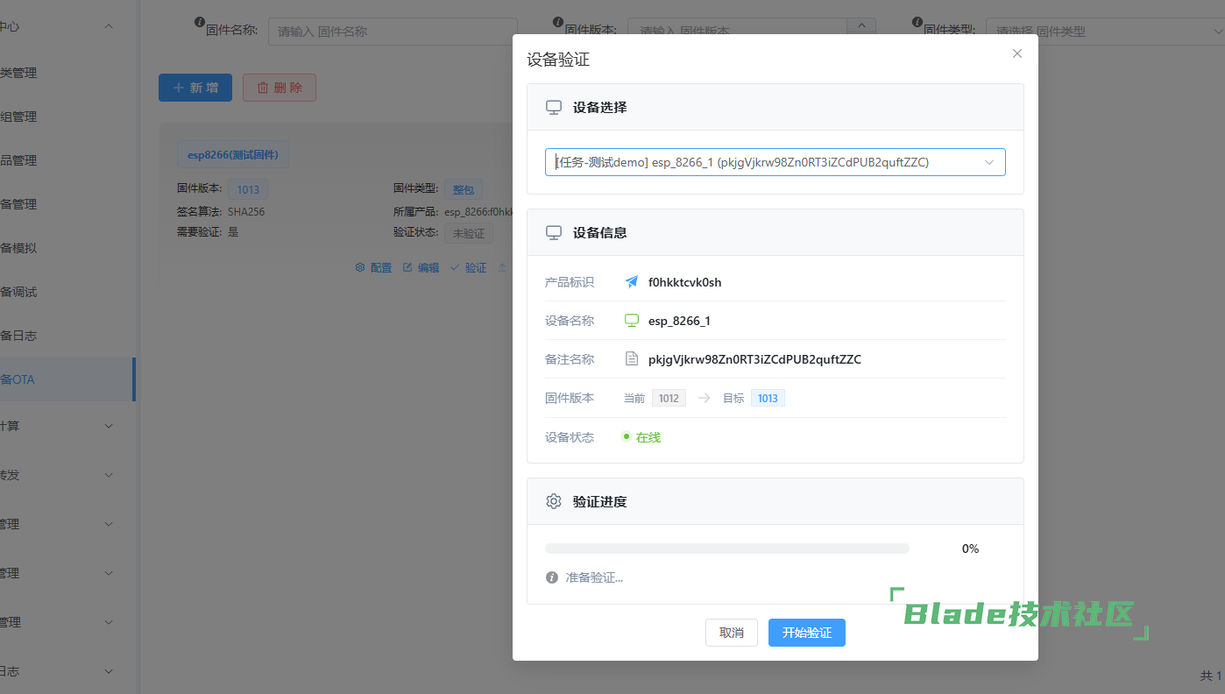Image resolution: width=1225 pixels, height=694 pixels.
Task: Click the monitor icon beside 设备选择 header
Action: [x=553, y=107]
